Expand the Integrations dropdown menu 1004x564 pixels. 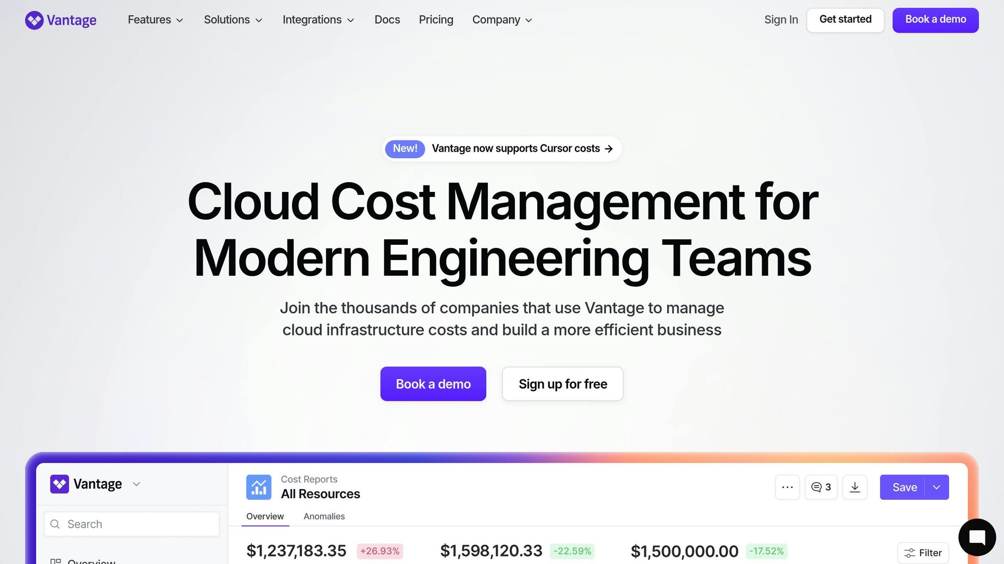[x=318, y=20]
